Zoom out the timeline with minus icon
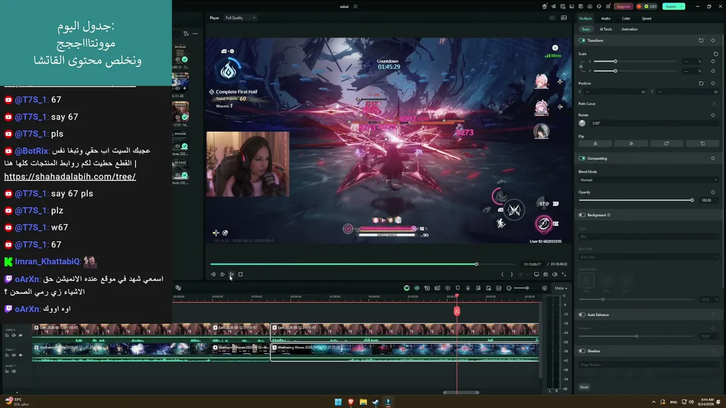726x408 pixels. [x=509, y=288]
